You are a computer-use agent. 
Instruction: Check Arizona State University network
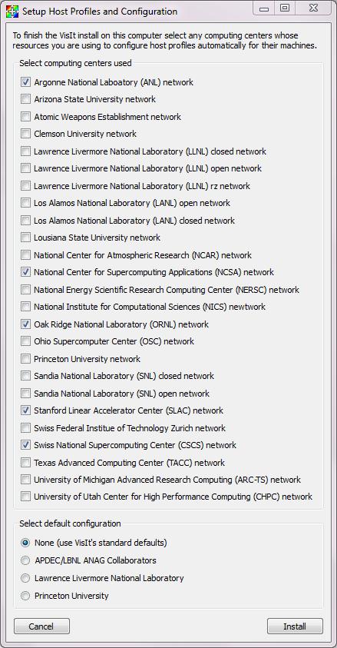(26, 99)
